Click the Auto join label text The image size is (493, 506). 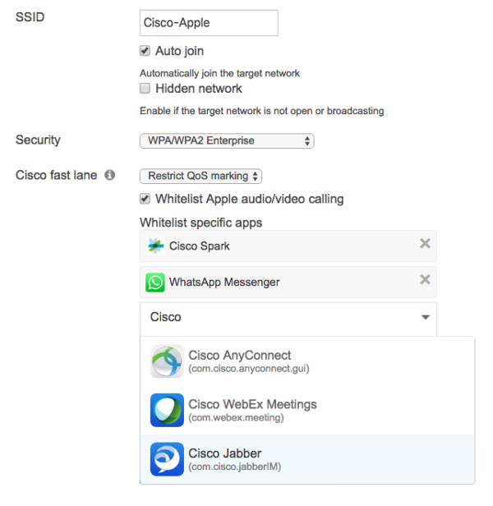tap(179, 51)
